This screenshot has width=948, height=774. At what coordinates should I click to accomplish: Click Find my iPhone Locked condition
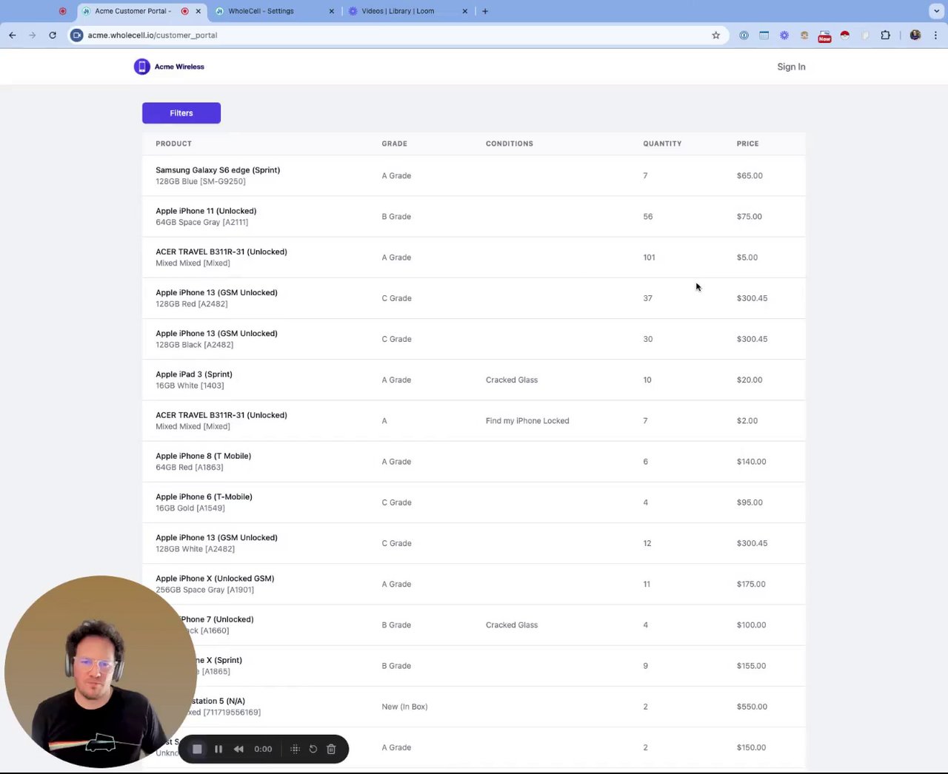coord(527,421)
